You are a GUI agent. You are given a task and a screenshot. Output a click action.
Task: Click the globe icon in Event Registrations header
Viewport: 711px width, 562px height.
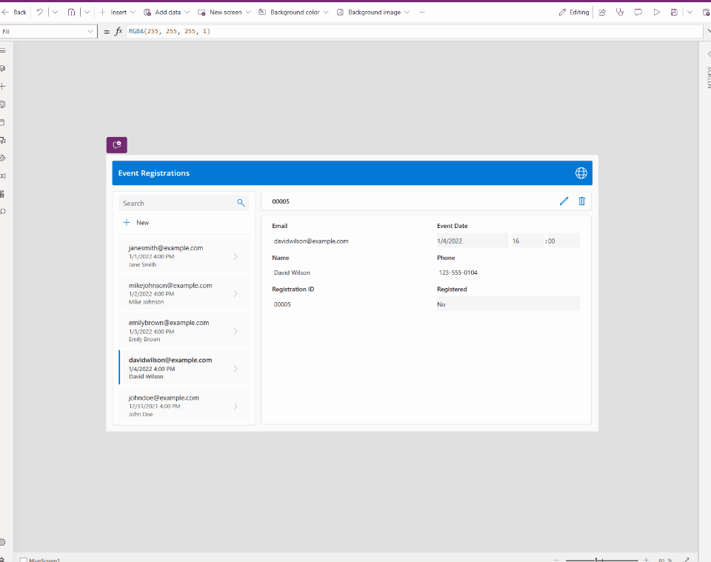581,173
